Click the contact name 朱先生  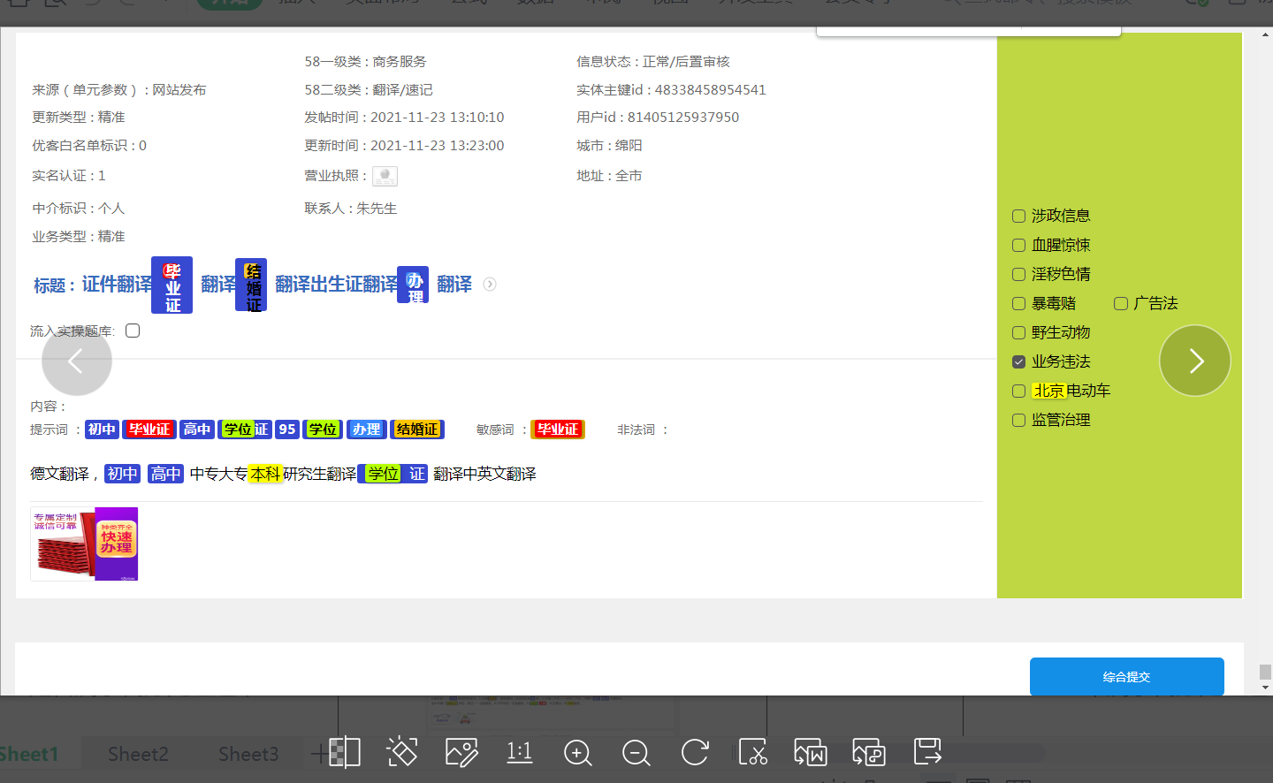(377, 209)
